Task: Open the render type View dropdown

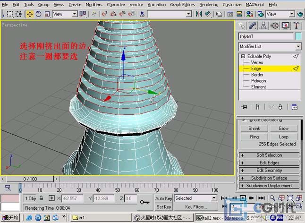Action: coord(292,14)
